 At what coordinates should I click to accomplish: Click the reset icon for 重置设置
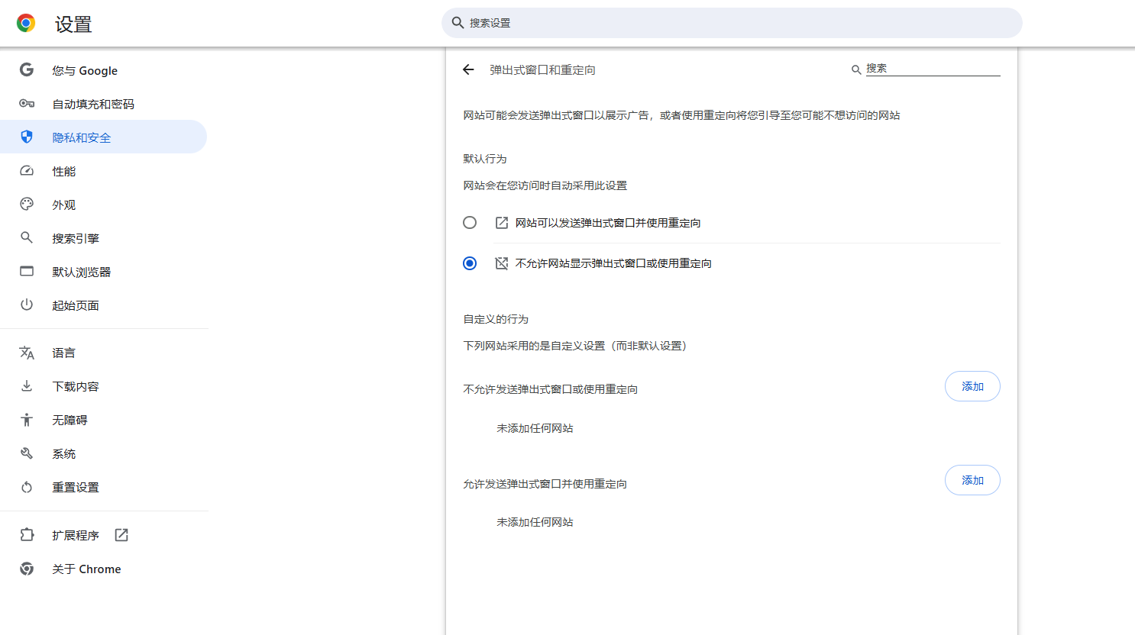27,487
